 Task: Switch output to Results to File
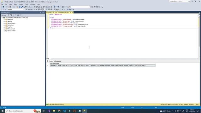(x=59, y=9)
